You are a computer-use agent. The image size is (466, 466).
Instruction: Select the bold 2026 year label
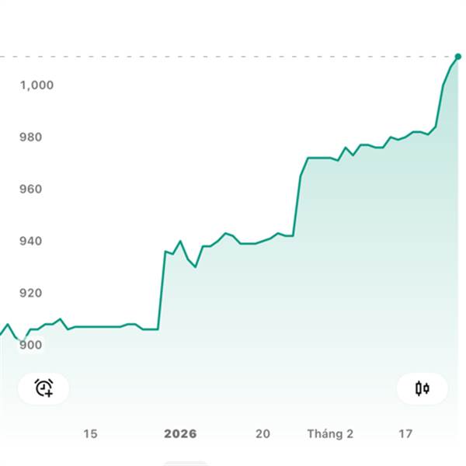tap(180, 433)
